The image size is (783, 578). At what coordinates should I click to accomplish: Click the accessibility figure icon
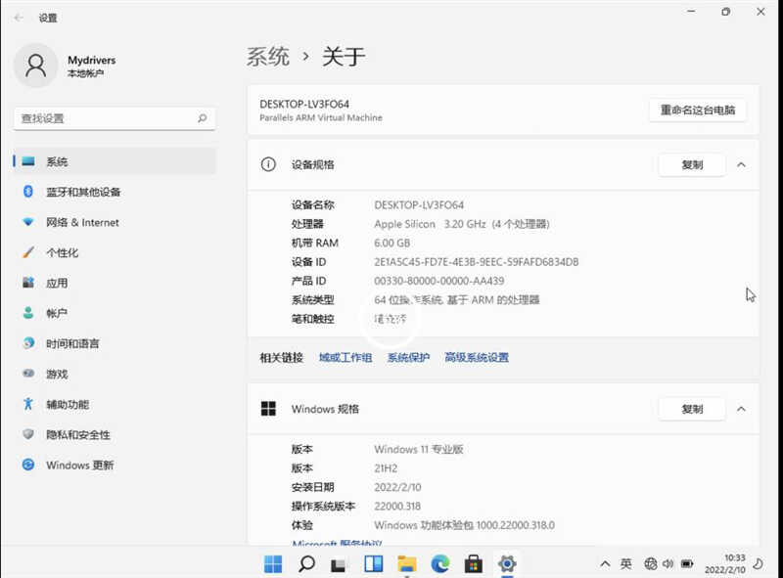pos(28,404)
